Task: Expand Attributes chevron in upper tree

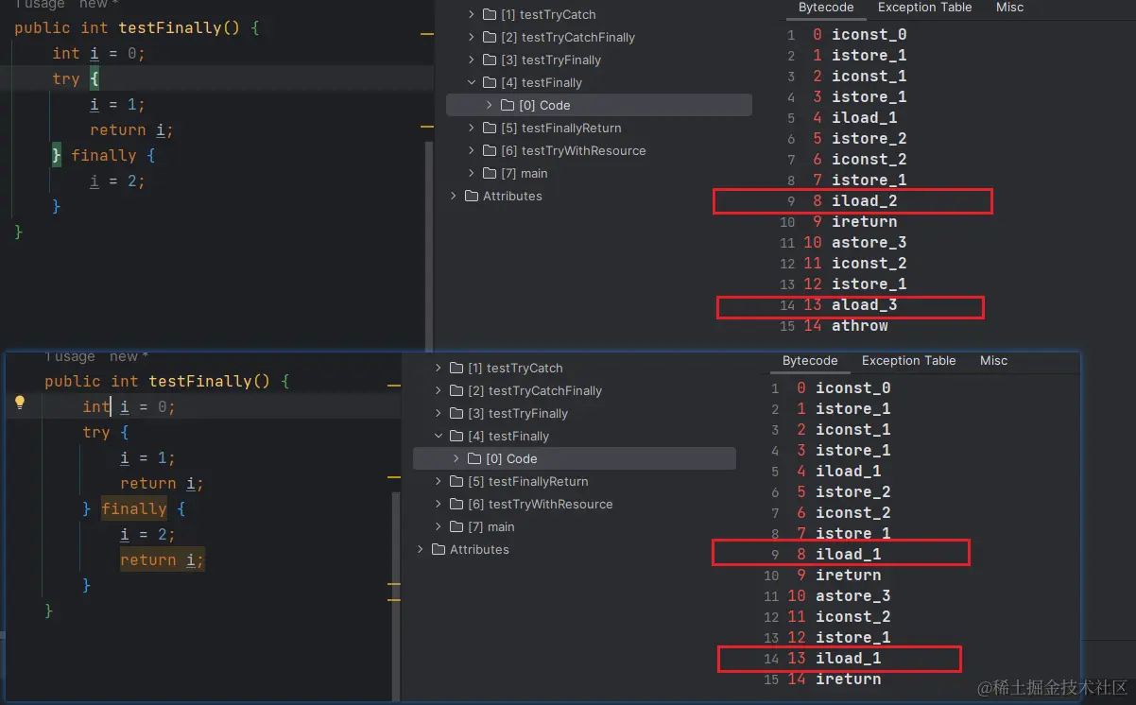Action: pos(454,197)
